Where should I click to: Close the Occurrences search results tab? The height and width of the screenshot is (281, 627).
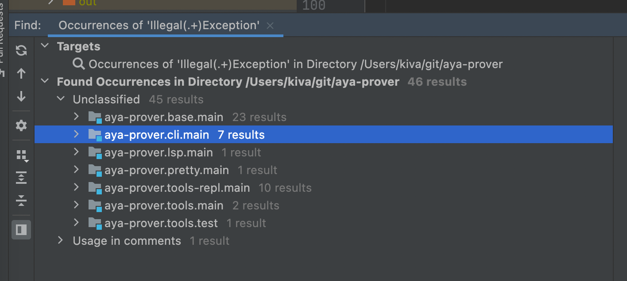tap(270, 26)
